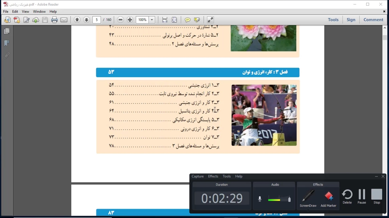Open the View menu
This screenshot has width=389, height=218.
pos(25,12)
